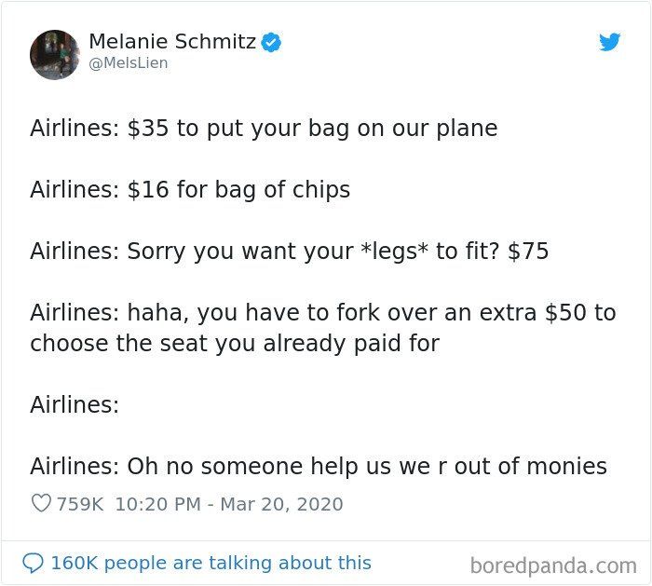Screen dimensions: 652x586
Task: Click the '$35 to put your bag' line
Action: click(264, 129)
